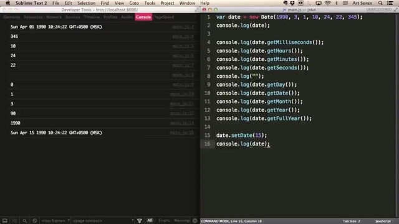Click 'COMMAND MODE, Line 16, Column 18' status text
Viewport: 399px width, 224px height.
click(x=231, y=222)
